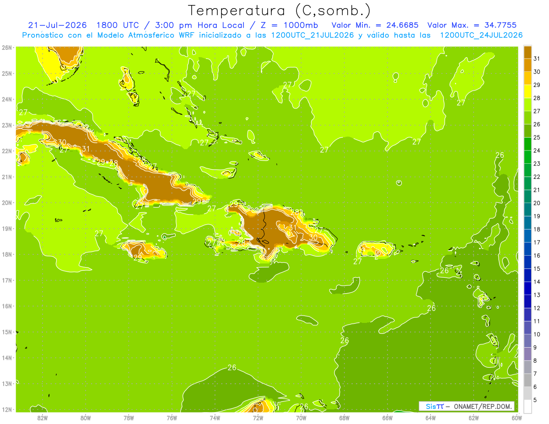Click the Sisπ logo in the credit box
Viewport: 549px width, 424px height.
(435, 406)
